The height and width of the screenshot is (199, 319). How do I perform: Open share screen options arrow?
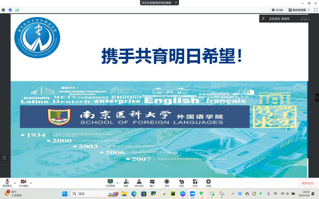[x=118, y=183]
